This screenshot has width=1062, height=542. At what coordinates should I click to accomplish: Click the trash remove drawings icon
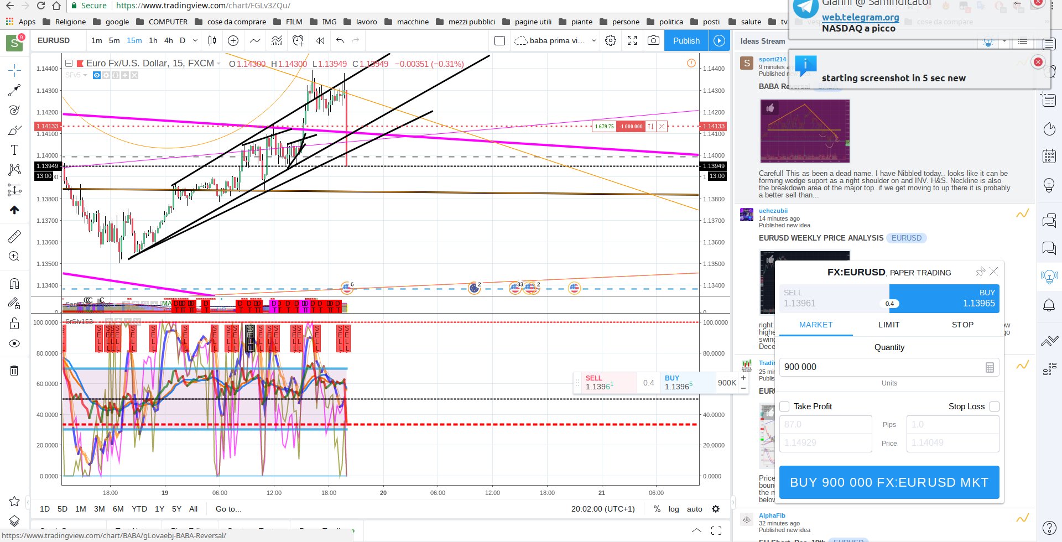(x=14, y=371)
